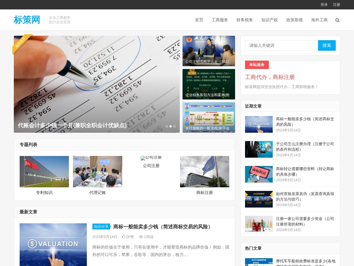The width and height of the screenshot is (354, 266).
Task: Open the 政策新规 section
Action: (294, 20)
